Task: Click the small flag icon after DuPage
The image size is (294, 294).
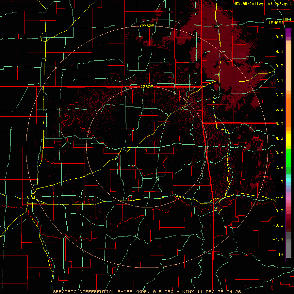Action: tap(291, 4)
